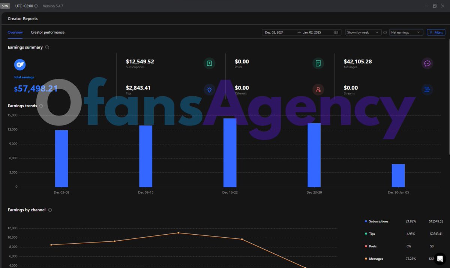Image resolution: width=450 pixels, height=268 pixels.
Task: Click the Messages earnings icon
Action: pos(427,63)
